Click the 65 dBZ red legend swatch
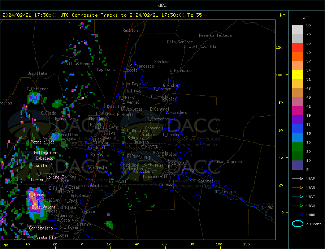 (298, 47)
